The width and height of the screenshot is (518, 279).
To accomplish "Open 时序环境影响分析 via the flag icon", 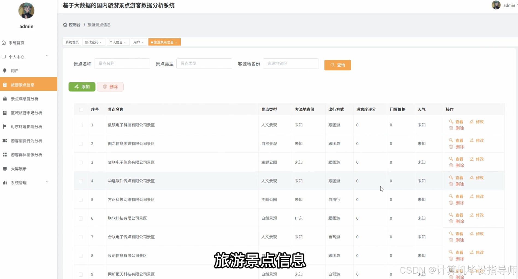I will tap(4, 127).
